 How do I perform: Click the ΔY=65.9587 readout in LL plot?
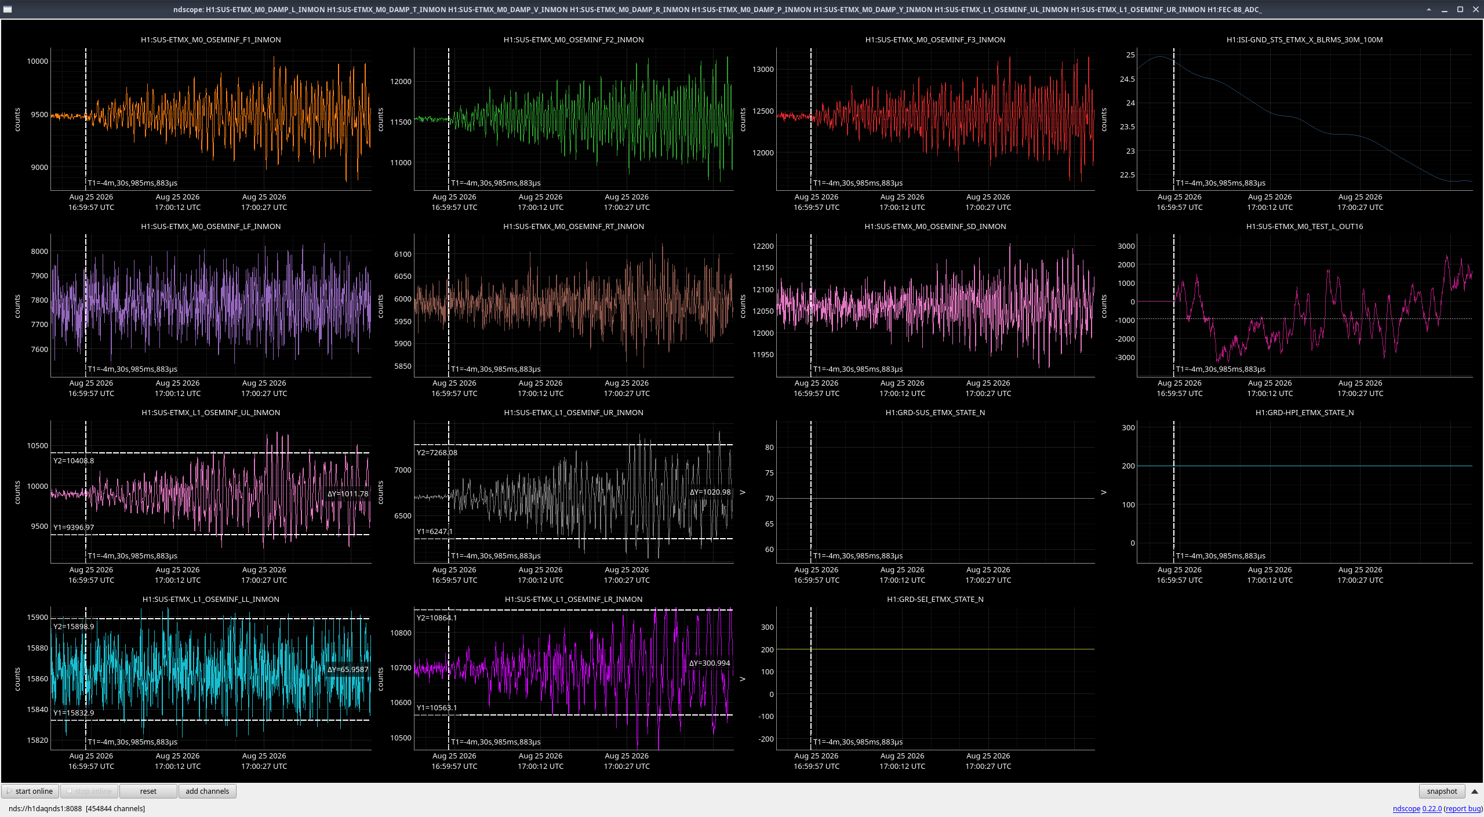click(348, 670)
